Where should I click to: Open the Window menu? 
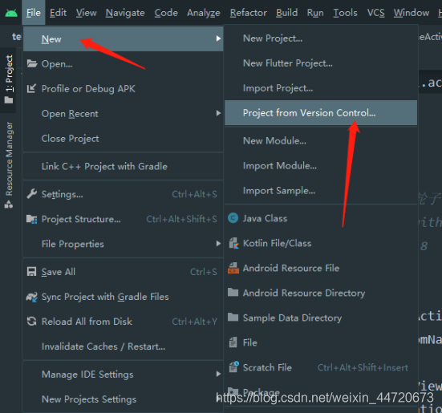coord(412,13)
